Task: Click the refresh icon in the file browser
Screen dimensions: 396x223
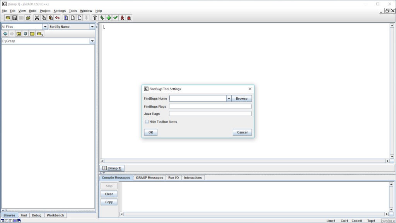Action: point(26,34)
